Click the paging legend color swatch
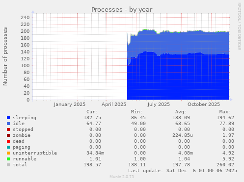 pos(8,147)
